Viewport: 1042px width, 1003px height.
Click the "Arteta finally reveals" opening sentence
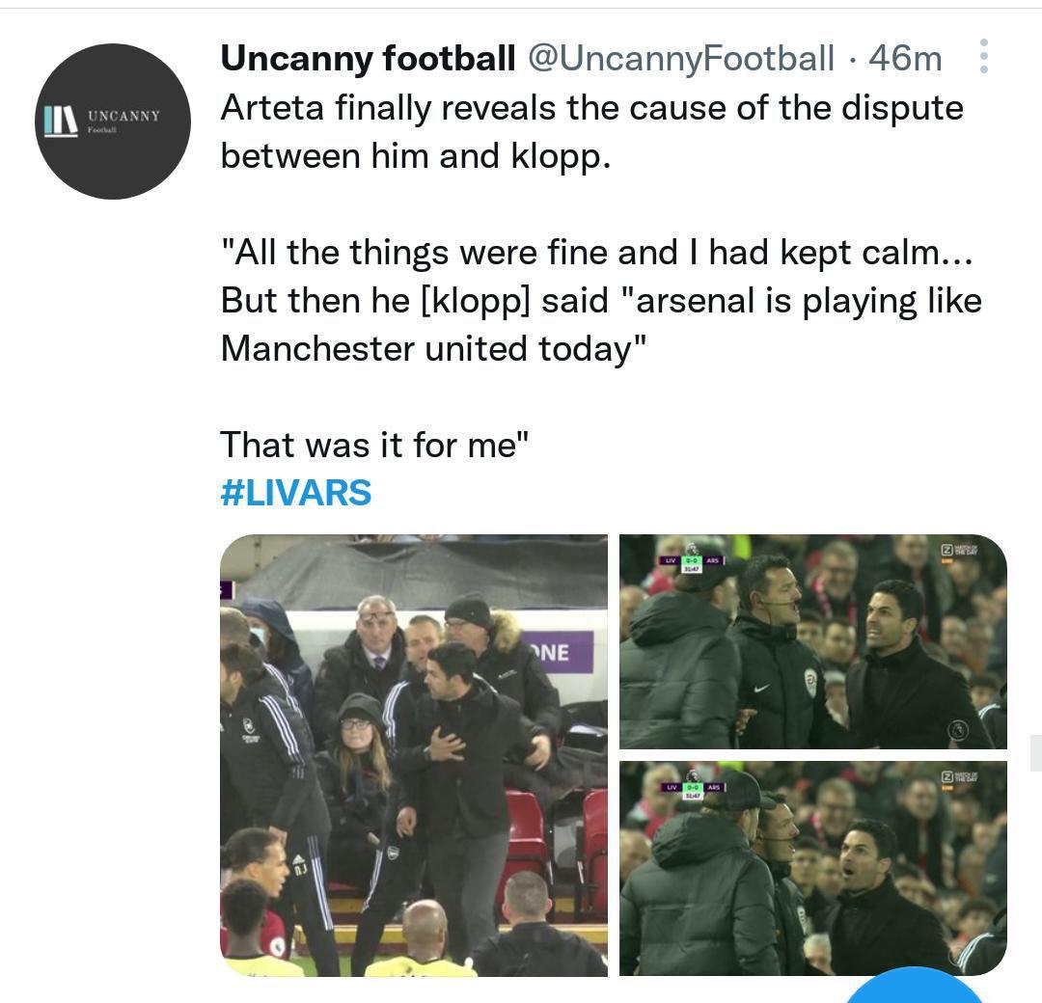(590, 107)
